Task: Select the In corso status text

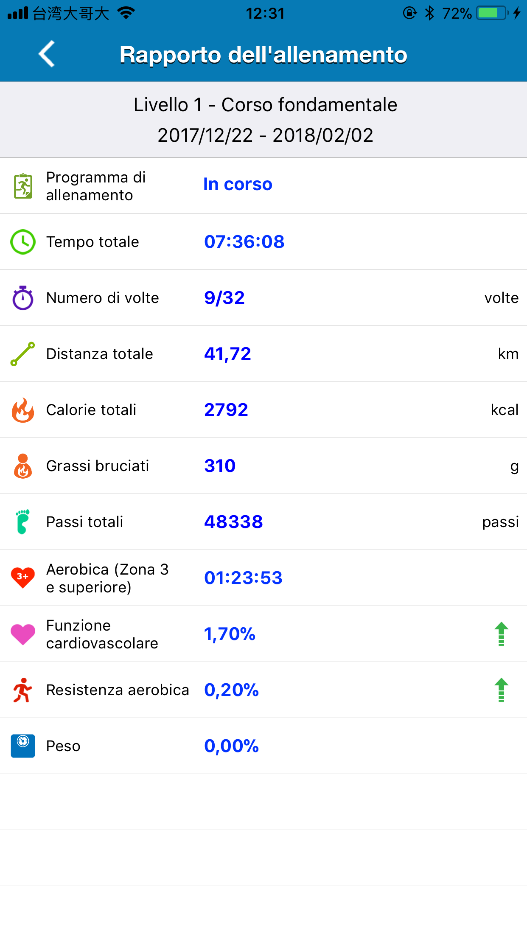Action: pyautogui.click(x=238, y=184)
